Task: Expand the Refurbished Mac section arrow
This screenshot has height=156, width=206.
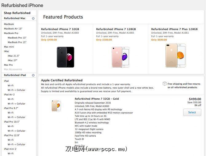Action: point(33,18)
